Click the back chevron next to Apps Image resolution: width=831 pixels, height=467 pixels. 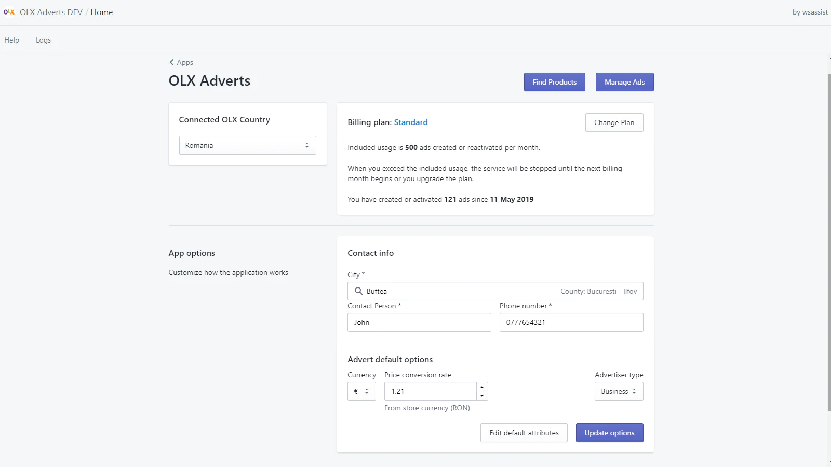[171, 62]
